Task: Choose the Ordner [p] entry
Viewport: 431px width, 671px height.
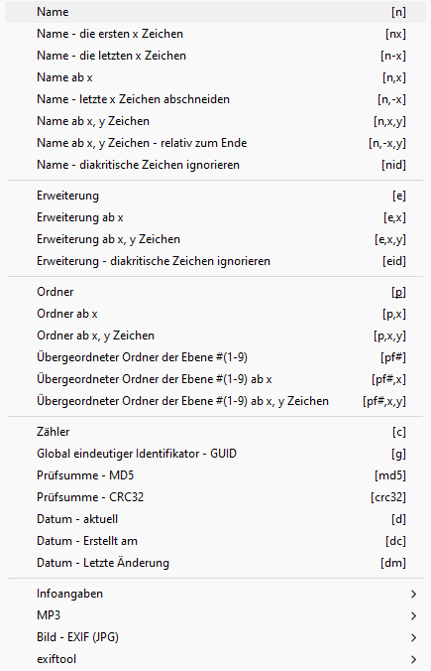Action: [215, 292]
